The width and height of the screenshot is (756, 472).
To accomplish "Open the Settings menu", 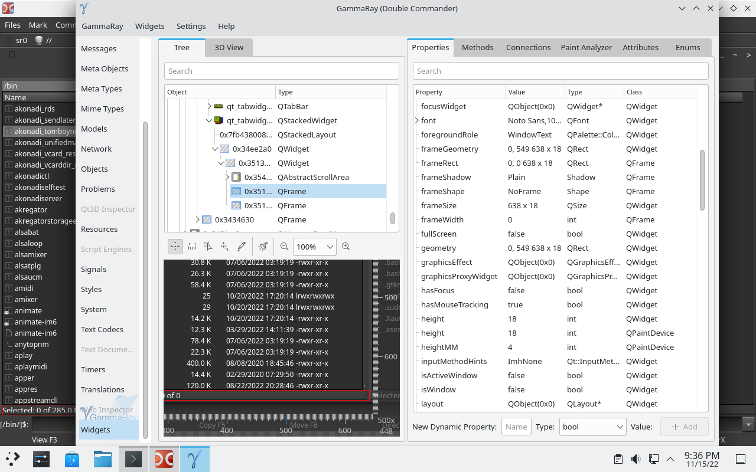I will (x=191, y=26).
